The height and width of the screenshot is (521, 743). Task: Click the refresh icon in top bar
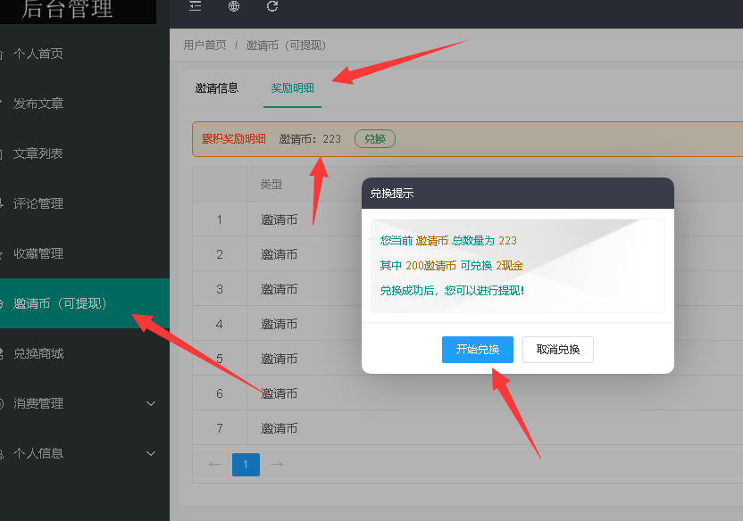click(x=272, y=6)
